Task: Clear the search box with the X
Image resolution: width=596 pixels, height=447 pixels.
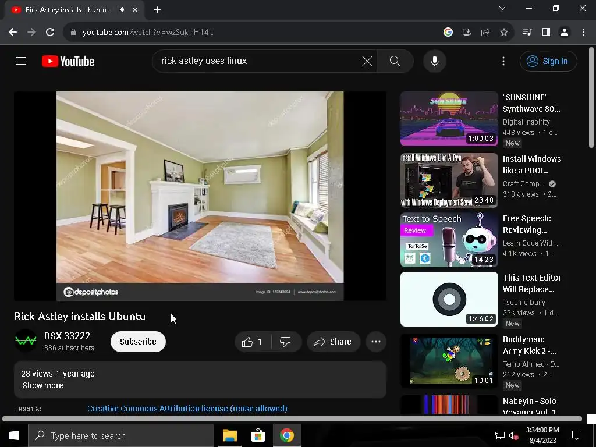Action: [367, 61]
